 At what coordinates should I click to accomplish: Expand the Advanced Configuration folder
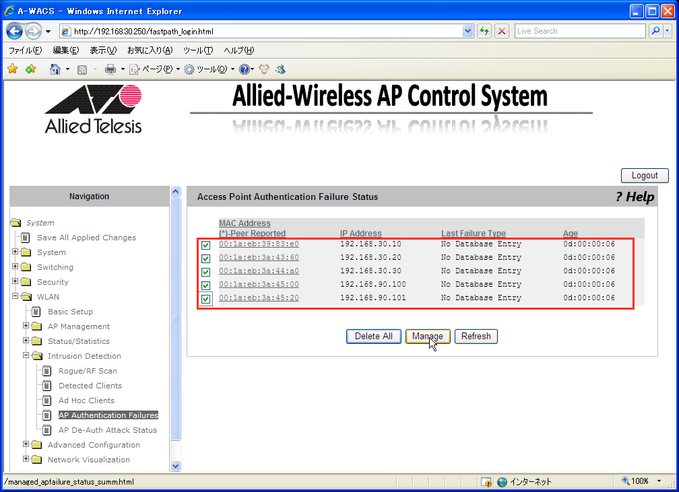pyautogui.click(x=26, y=444)
